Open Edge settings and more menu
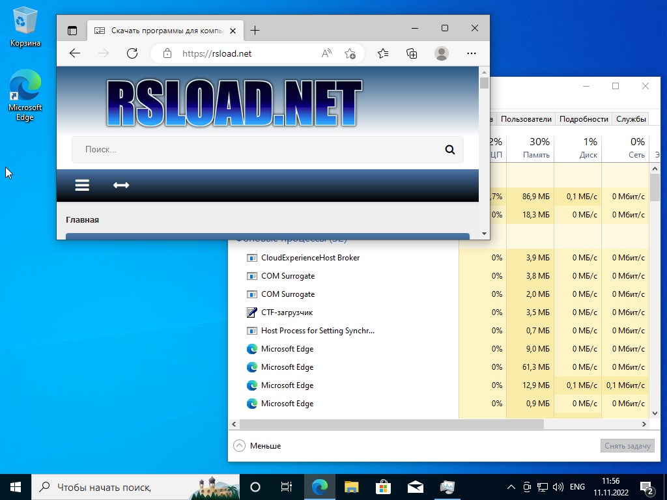 point(472,53)
